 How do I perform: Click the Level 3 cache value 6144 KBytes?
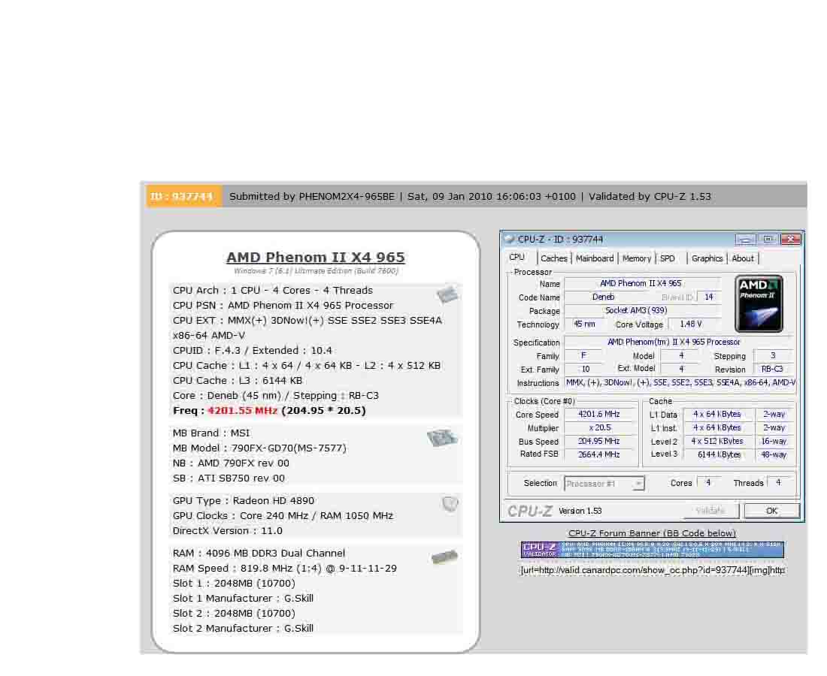pyautogui.click(x=718, y=454)
